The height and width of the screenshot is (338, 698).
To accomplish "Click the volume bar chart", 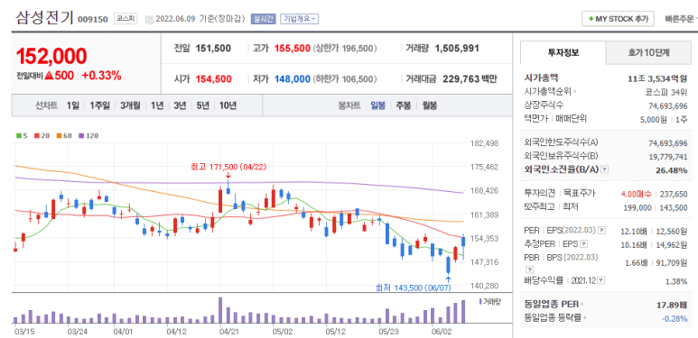I will (x=240, y=309).
